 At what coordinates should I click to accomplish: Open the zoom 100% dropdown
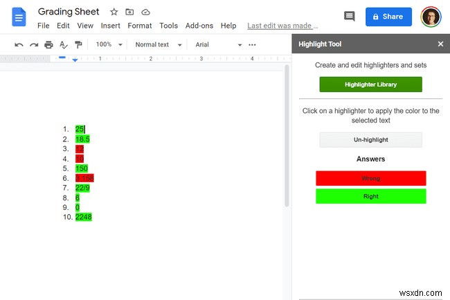pos(109,44)
